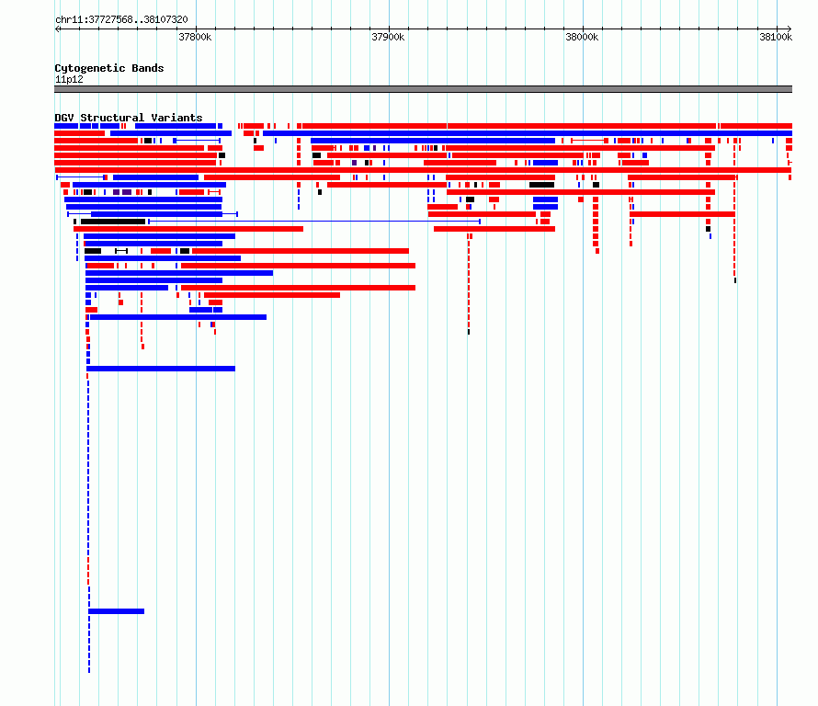The width and height of the screenshot is (818, 706).
Task: Select the long thin blue line variant with end ticks
Action: click(x=314, y=222)
